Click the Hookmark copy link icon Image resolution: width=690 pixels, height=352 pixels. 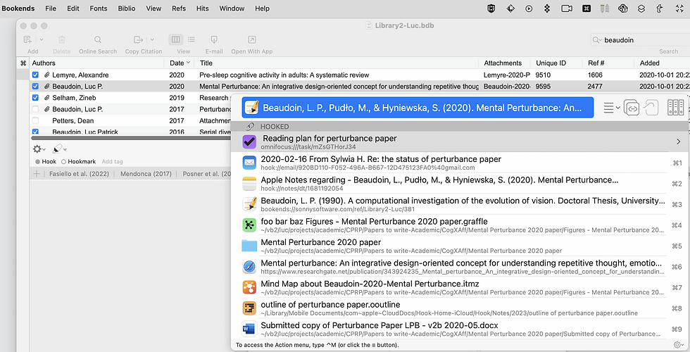pos(632,107)
